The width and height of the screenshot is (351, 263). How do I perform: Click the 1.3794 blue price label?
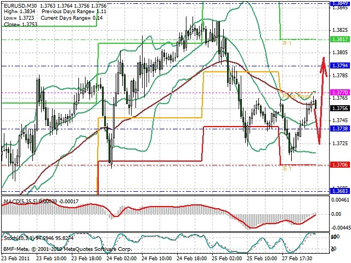click(x=340, y=66)
